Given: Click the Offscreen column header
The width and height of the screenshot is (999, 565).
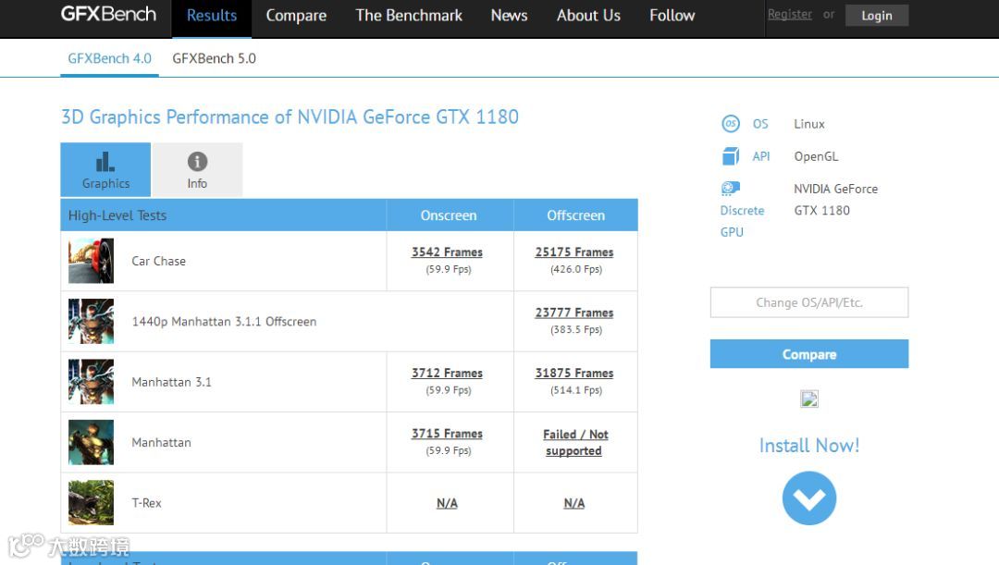Looking at the screenshot, I should click(x=576, y=215).
